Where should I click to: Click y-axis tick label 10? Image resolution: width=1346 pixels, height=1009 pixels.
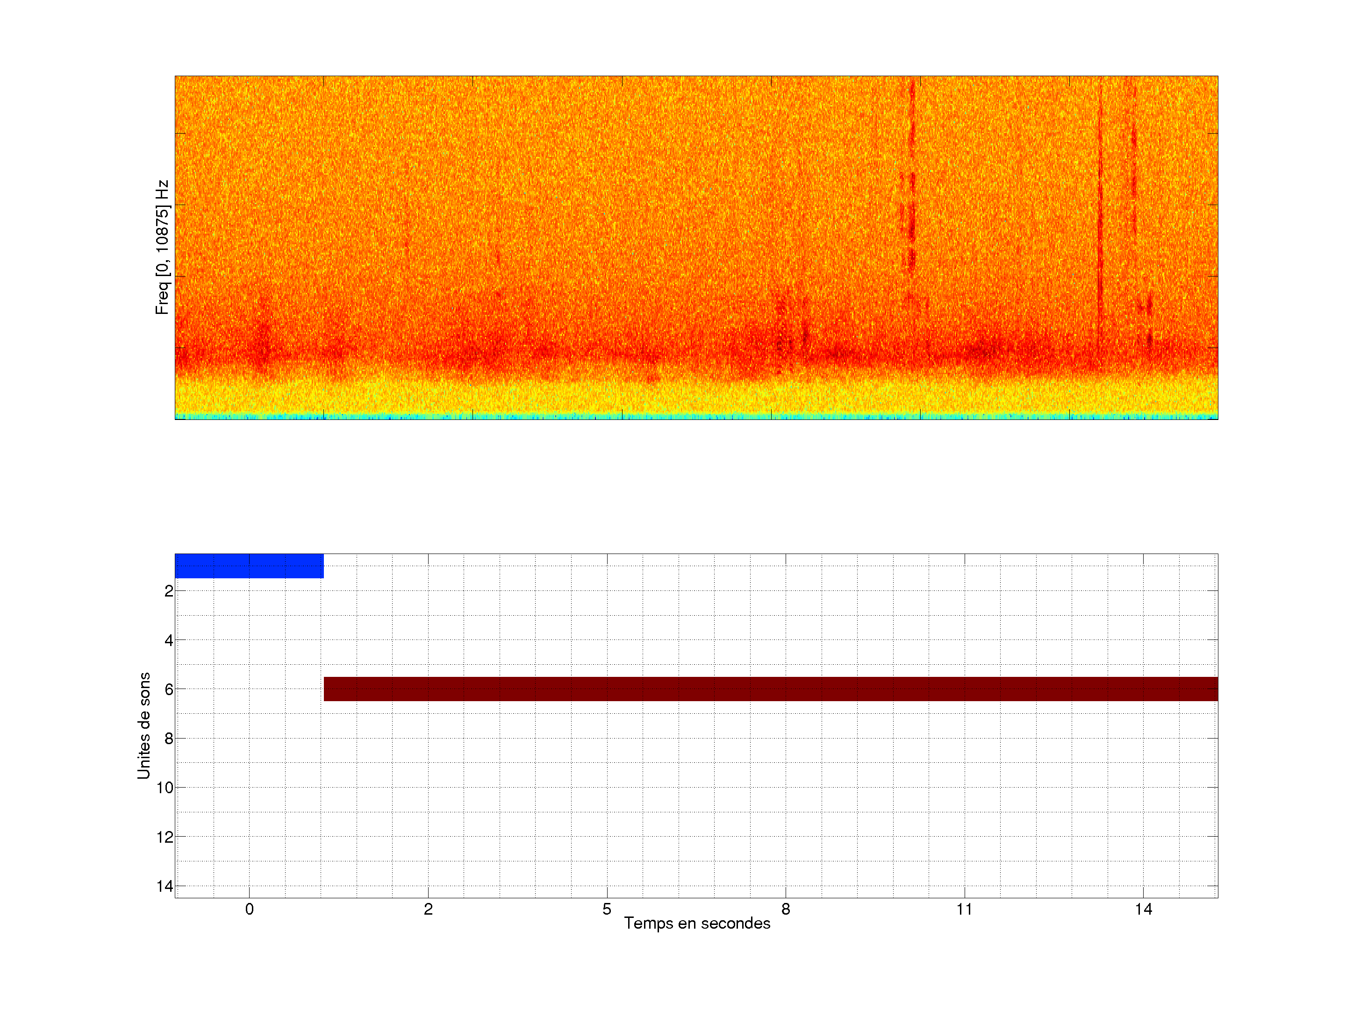pos(165,788)
